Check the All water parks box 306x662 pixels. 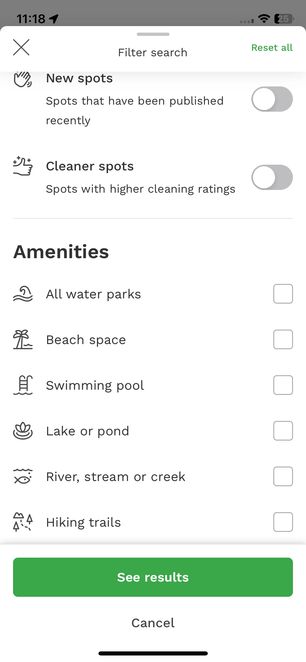[283, 294]
